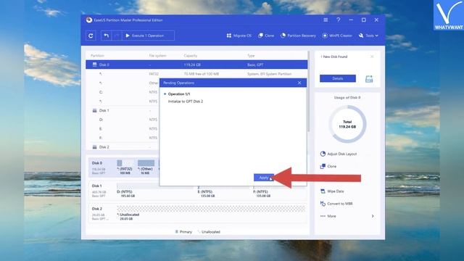Expand the More options arrow
Image resolution: width=464 pixels, height=261 pixels.
373,216
